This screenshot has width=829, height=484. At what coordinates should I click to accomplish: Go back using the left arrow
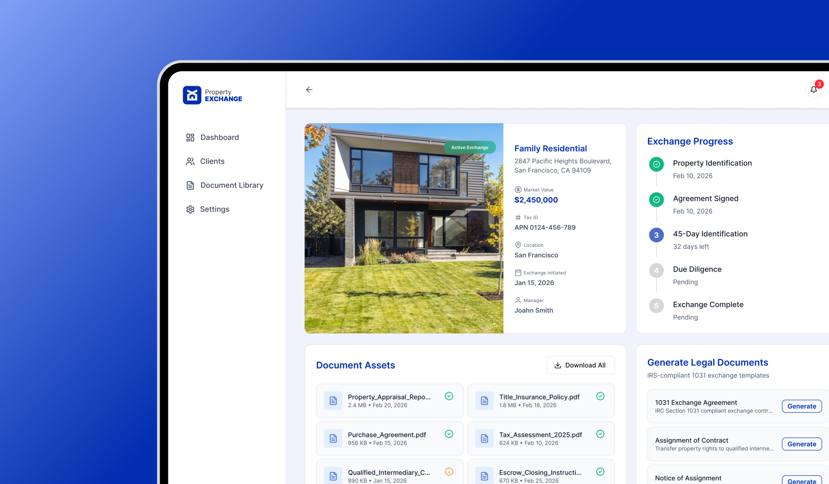(x=309, y=90)
